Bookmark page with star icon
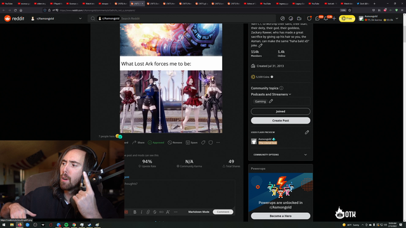Image resolution: width=406 pixels, height=228 pixels. tap(350, 10)
